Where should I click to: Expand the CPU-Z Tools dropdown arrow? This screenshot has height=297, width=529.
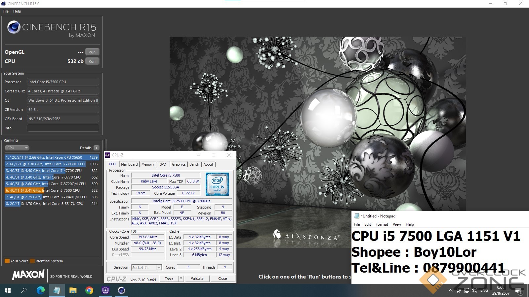tap(181, 279)
